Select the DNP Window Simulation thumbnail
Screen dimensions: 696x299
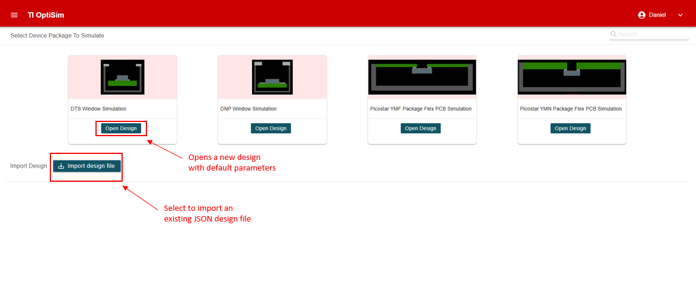pos(273,77)
